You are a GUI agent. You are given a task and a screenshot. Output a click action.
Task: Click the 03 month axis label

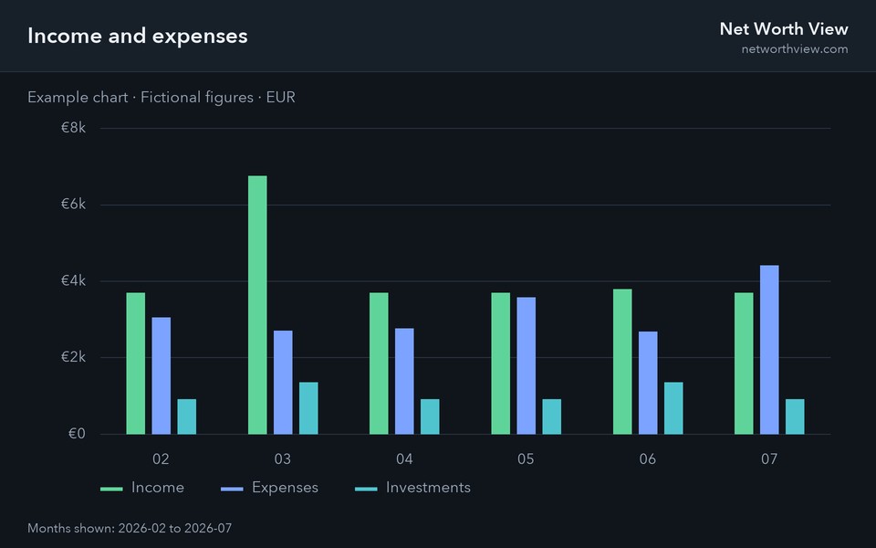point(283,459)
